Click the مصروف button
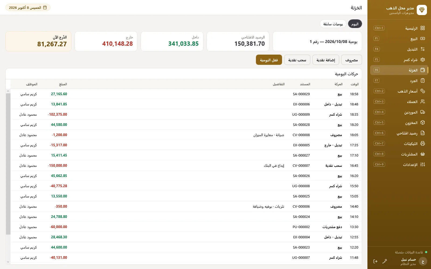 point(352,60)
